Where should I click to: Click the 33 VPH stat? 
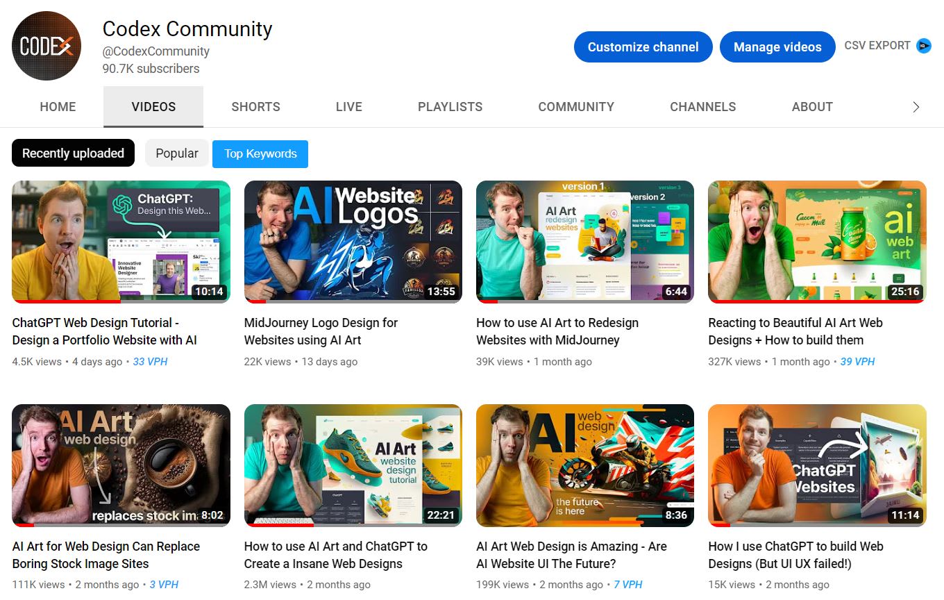[x=150, y=362]
